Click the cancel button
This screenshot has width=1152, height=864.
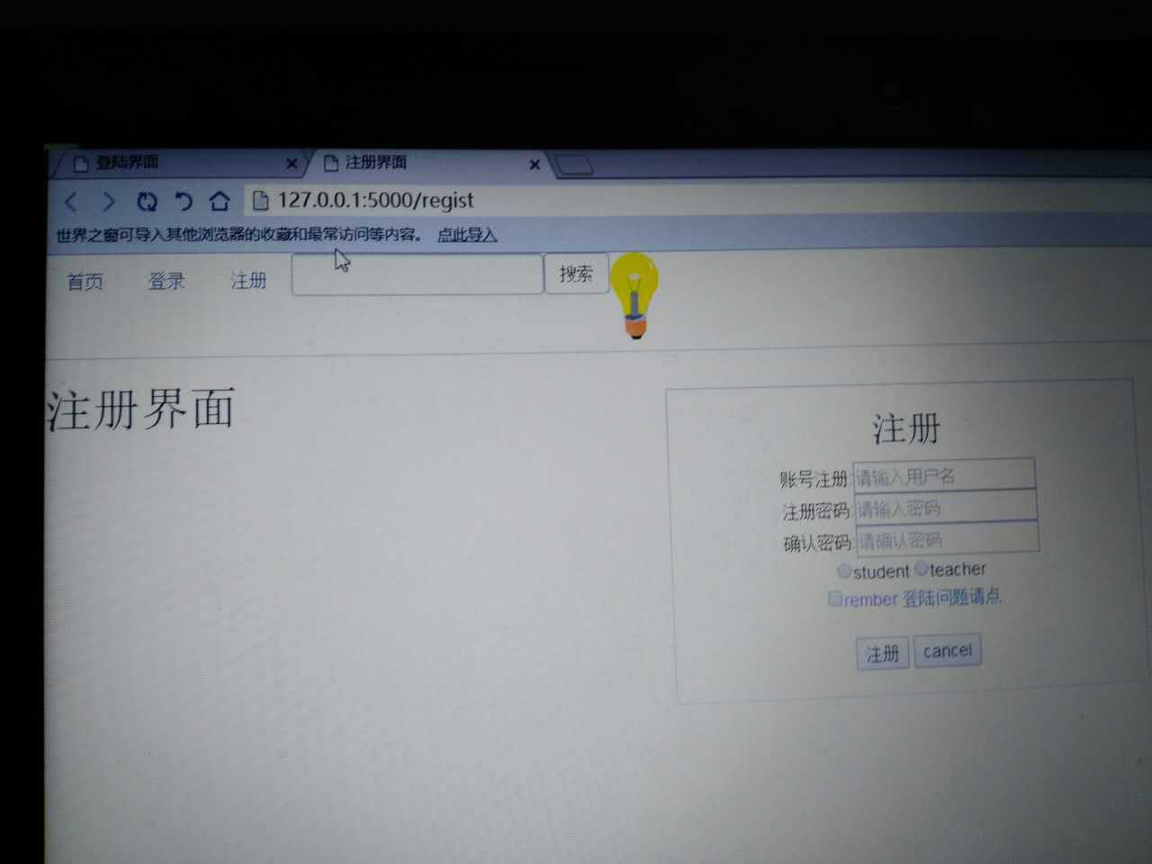click(948, 651)
